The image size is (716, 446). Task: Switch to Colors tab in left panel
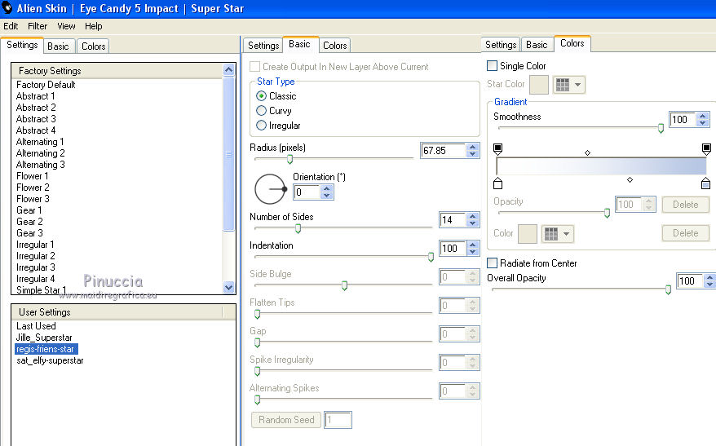93,46
